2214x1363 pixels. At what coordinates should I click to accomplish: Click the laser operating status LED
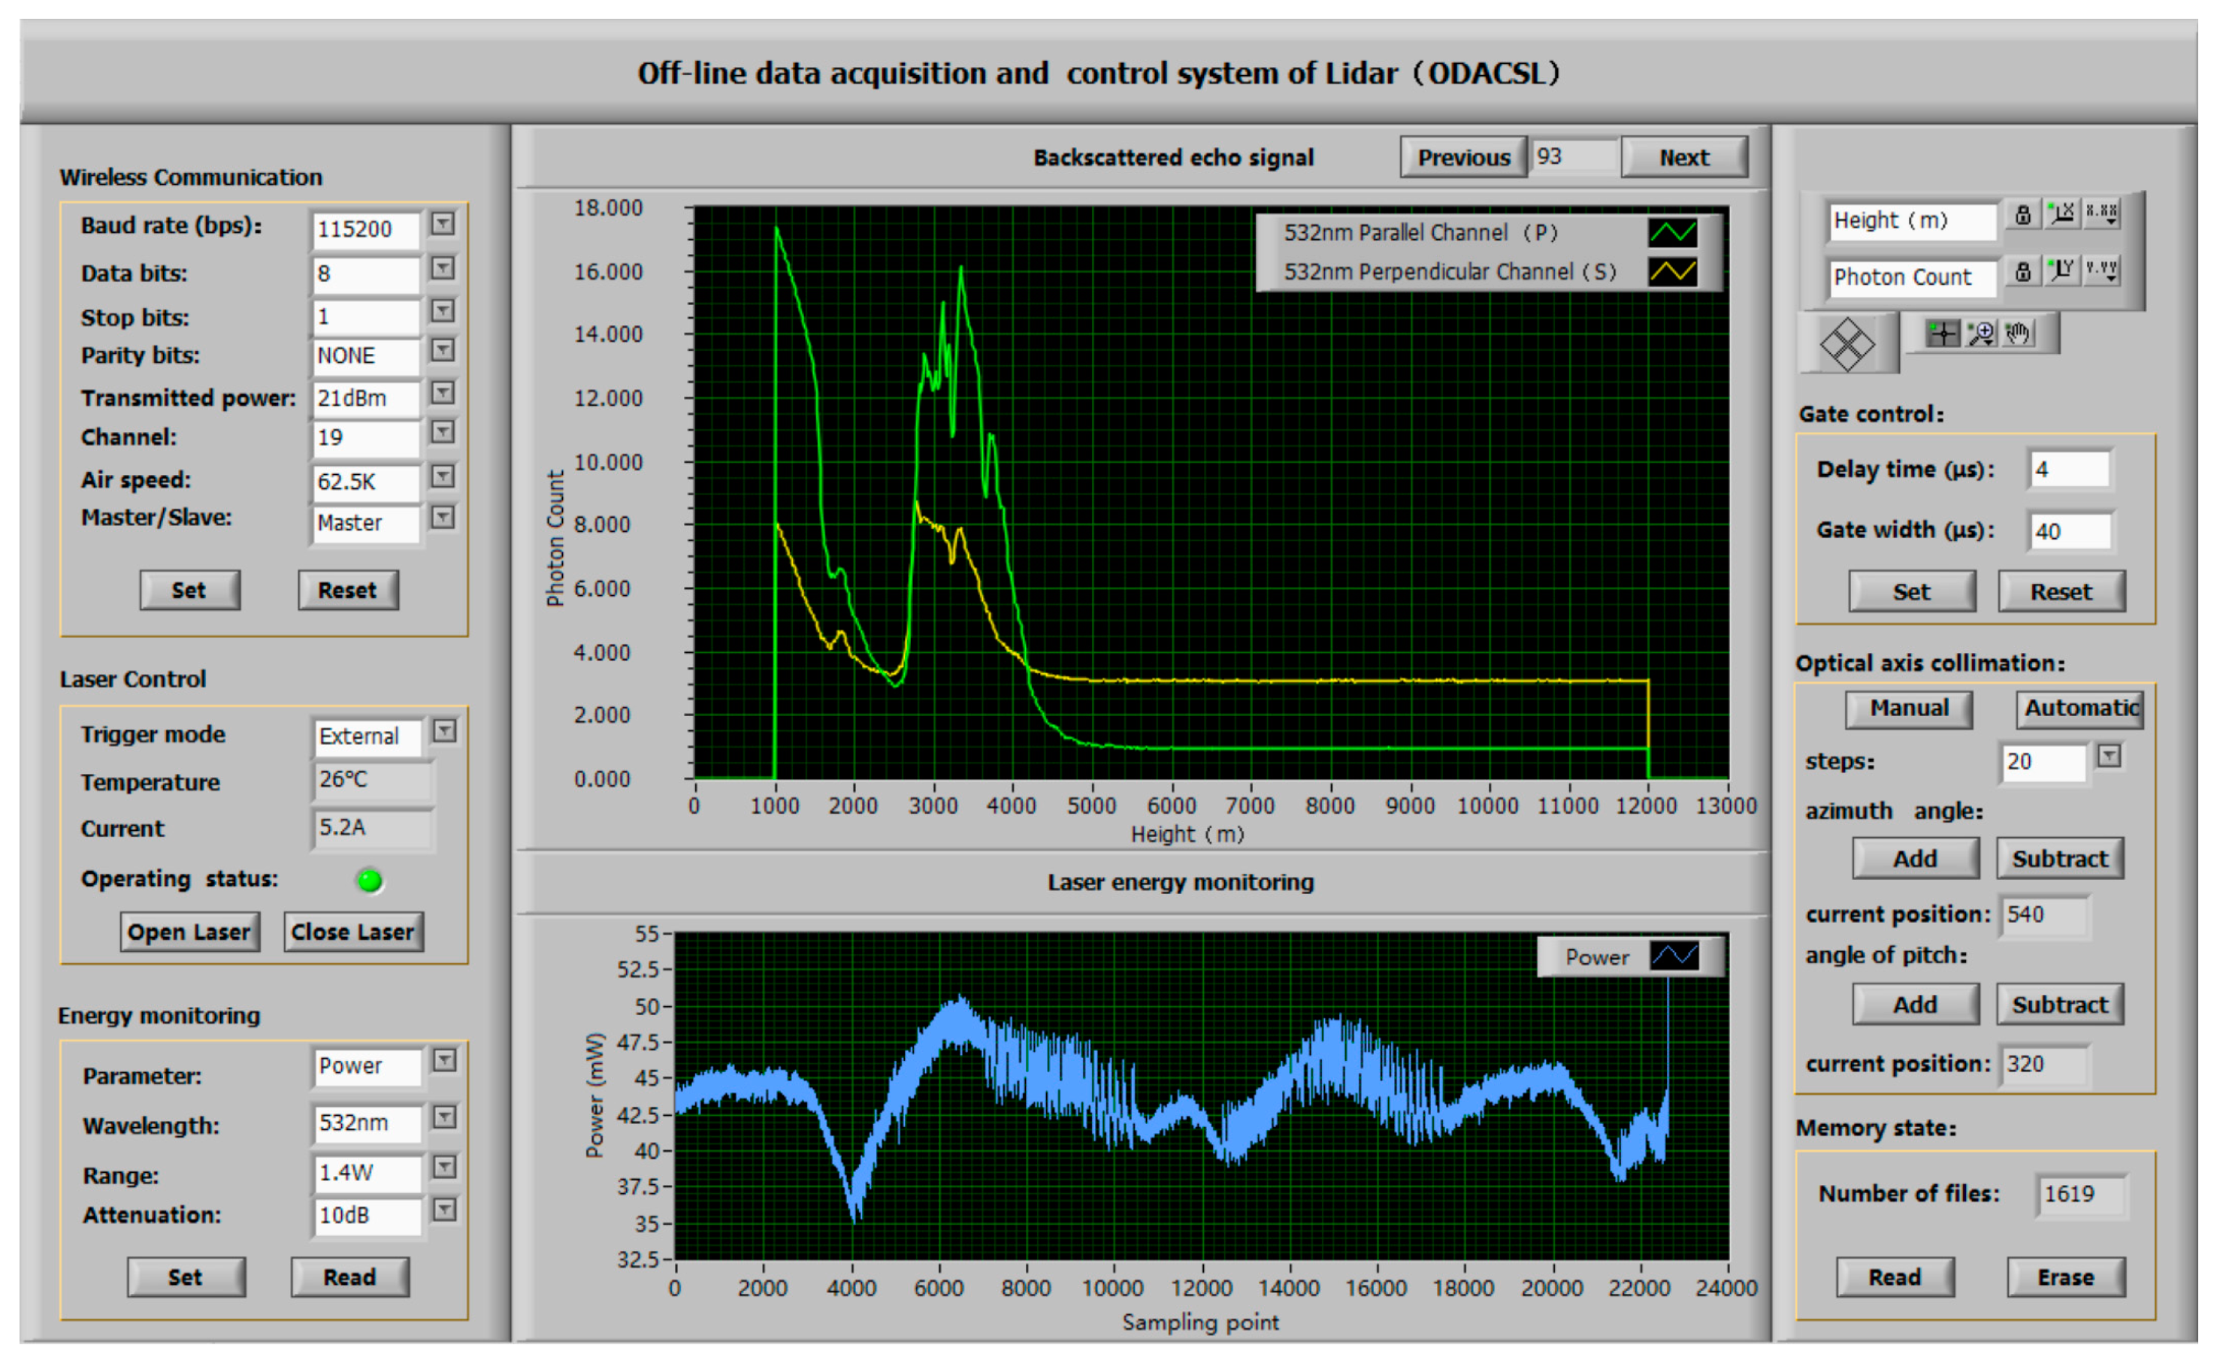pyautogui.click(x=370, y=881)
